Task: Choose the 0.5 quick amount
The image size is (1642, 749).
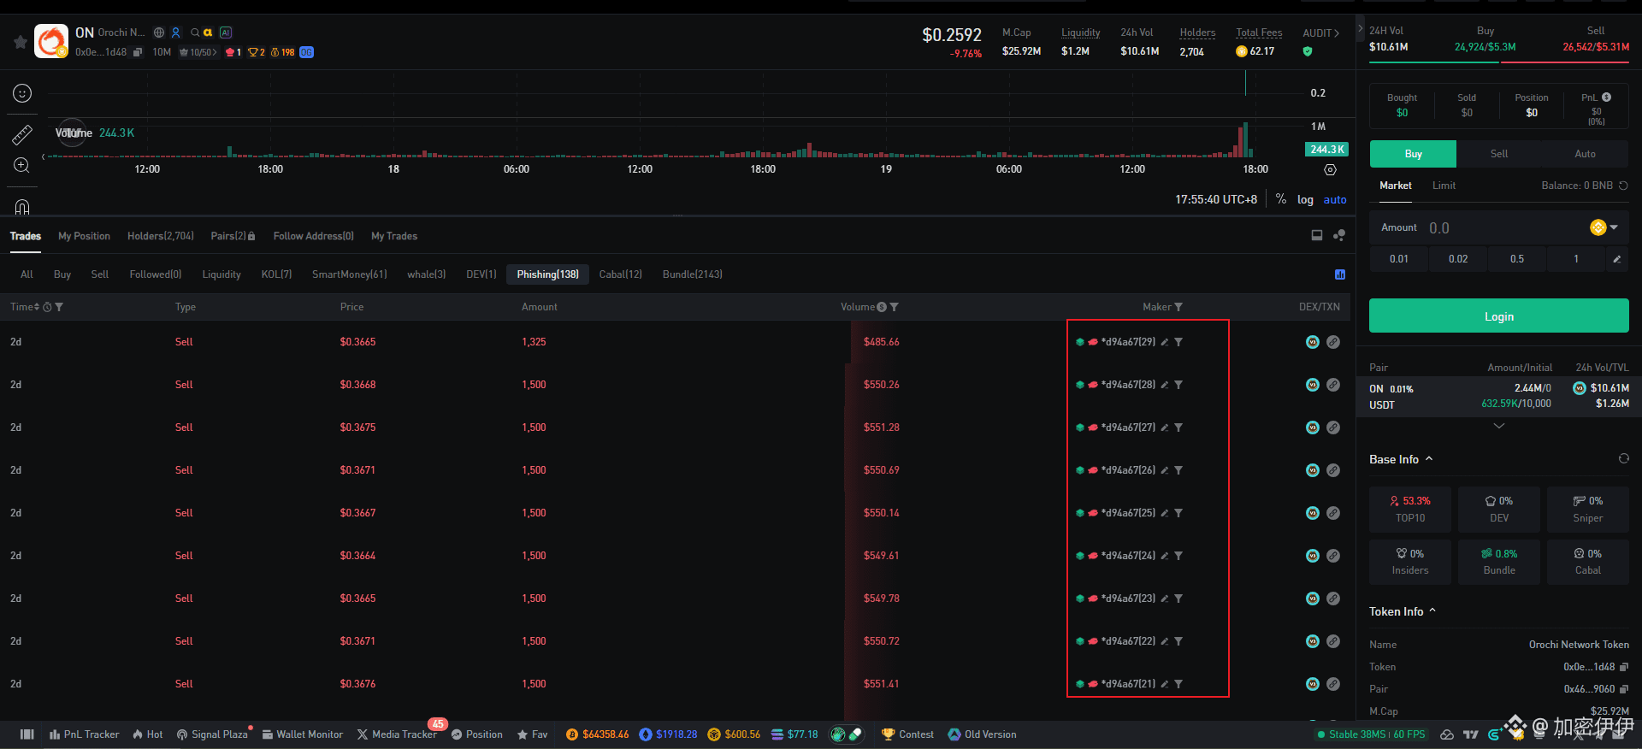Action: point(1517,259)
